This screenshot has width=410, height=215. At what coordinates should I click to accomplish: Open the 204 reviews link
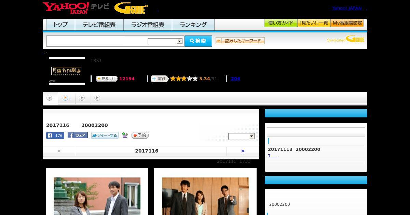[235, 78]
